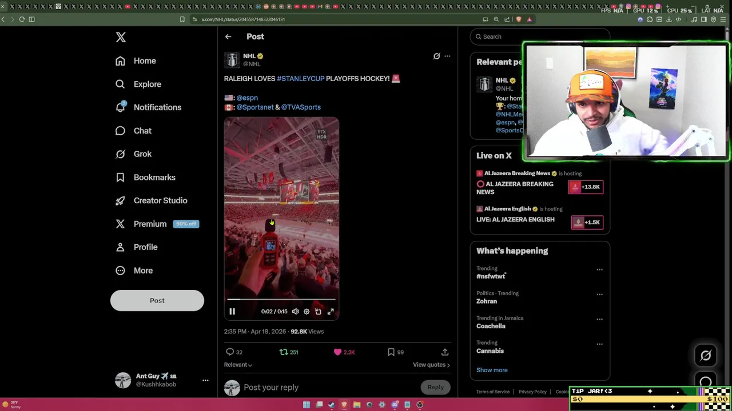Open the Profile page
Screen dimensions: 732x411
[x=136, y=247]
